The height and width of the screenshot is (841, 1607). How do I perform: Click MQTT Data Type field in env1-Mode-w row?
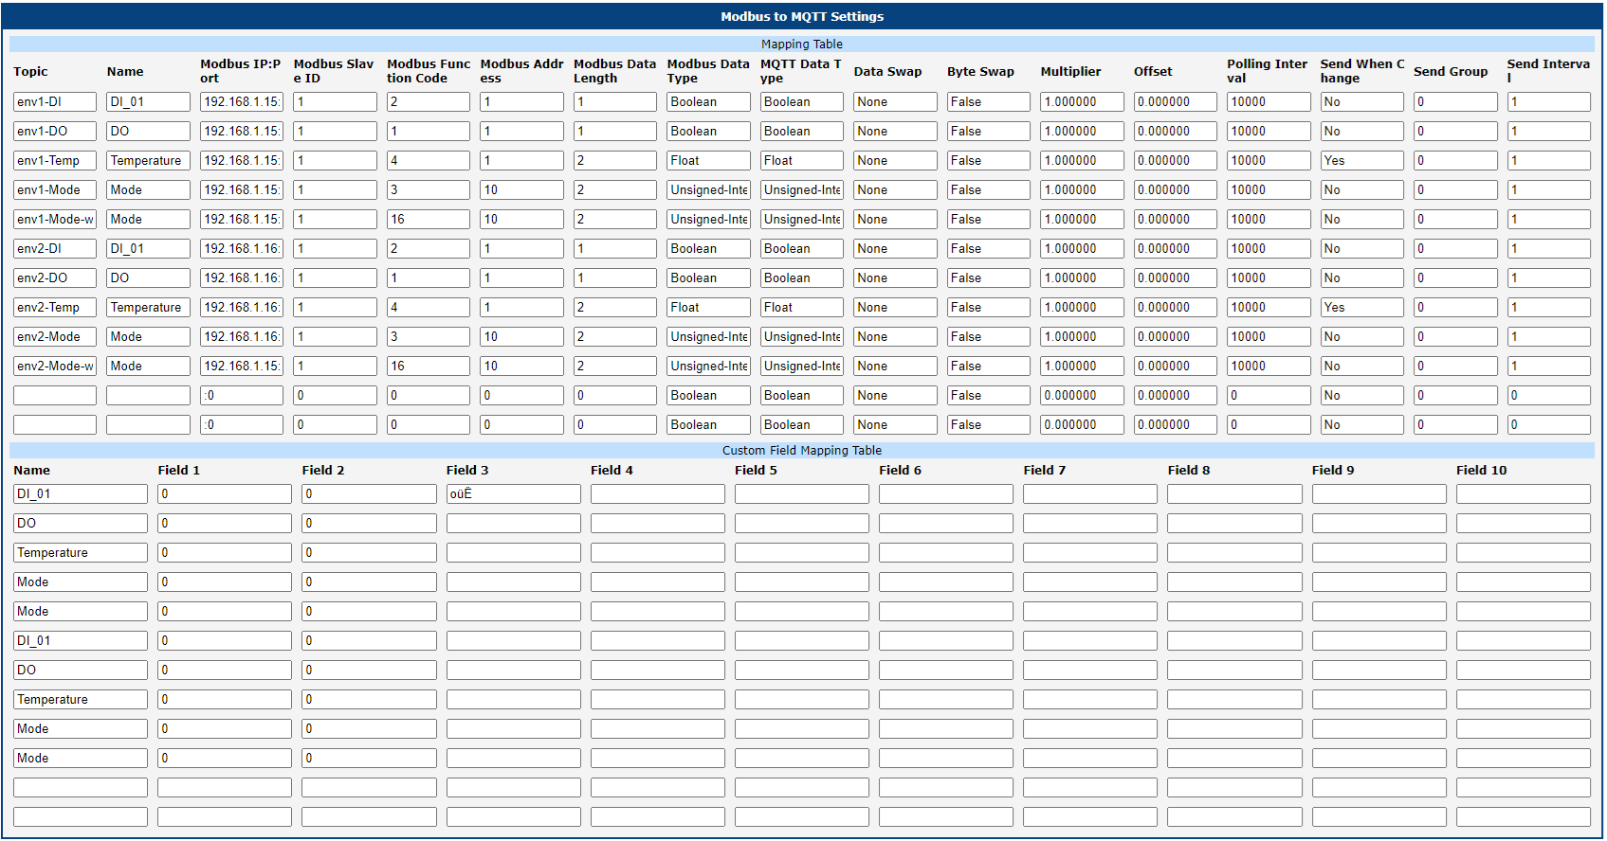point(802,219)
